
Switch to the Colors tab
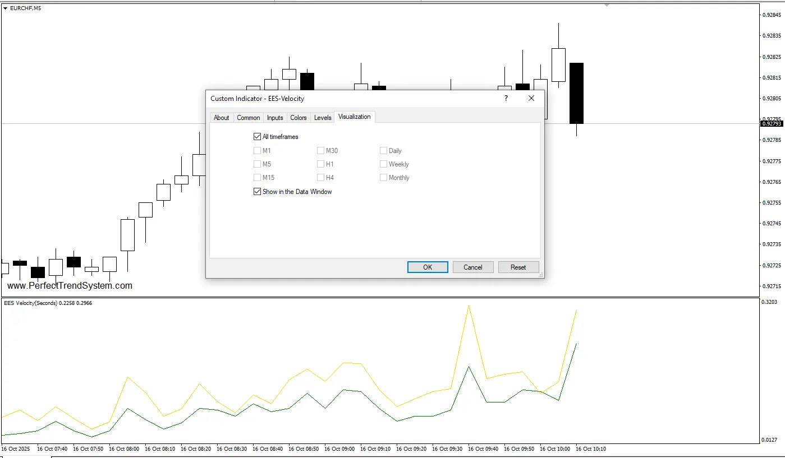point(299,118)
